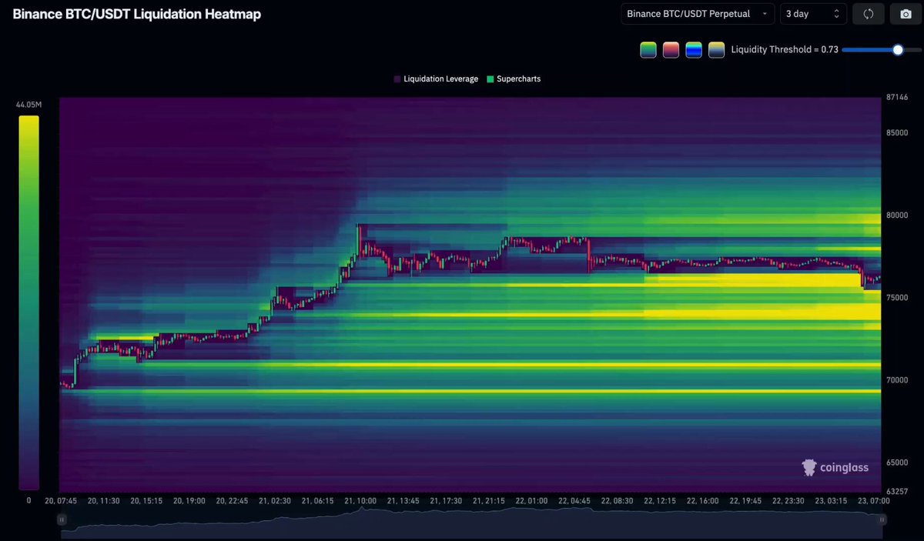Take a snapshot with the camera icon

coord(905,14)
